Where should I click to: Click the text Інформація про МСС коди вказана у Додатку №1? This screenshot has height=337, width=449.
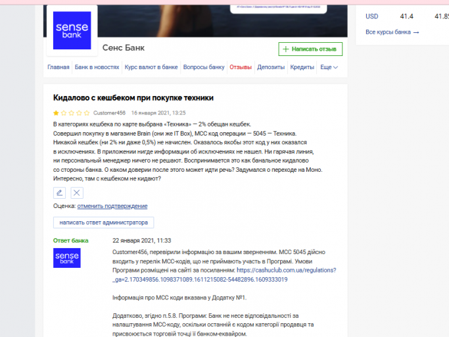(179, 298)
